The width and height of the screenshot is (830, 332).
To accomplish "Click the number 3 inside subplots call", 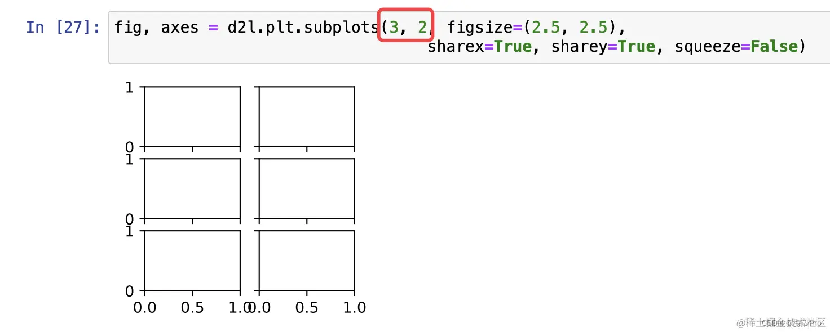I will [x=393, y=27].
